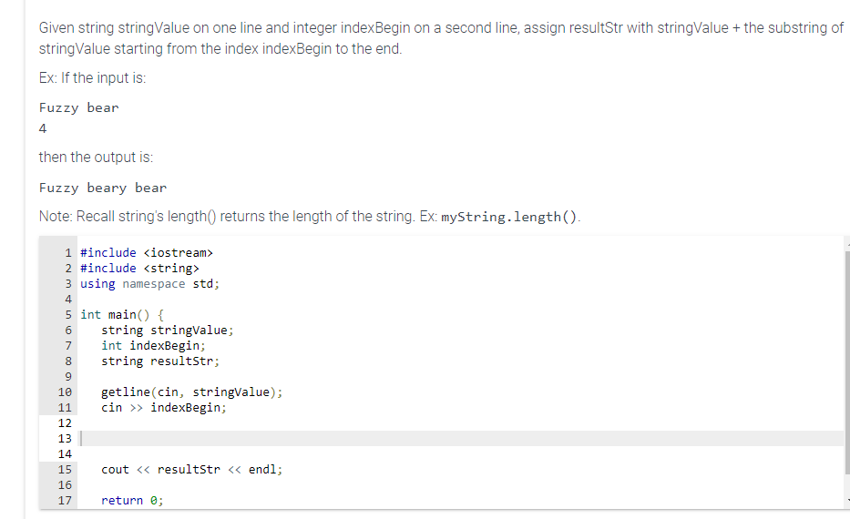Click the cout << resultStr statement
This screenshot has width=850, height=519.
click(192, 470)
